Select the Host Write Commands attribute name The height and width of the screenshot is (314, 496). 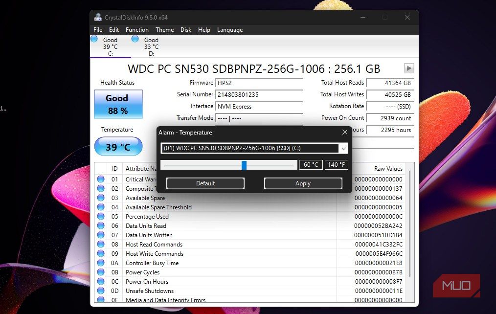coord(155,254)
